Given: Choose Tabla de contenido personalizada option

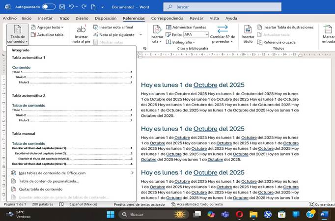Looking at the screenshot, I should (48, 181).
